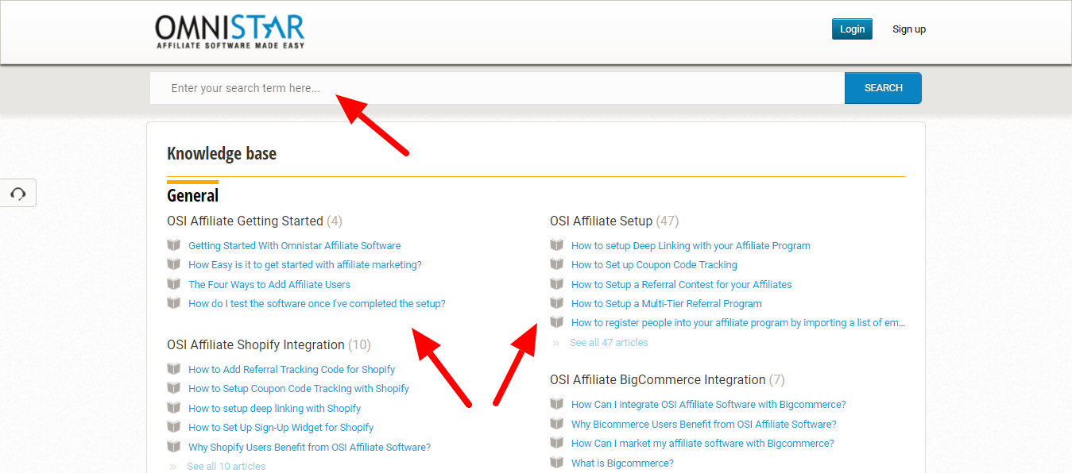Open How do I test the software article
The width and height of the screenshot is (1072, 473).
[x=317, y=304]
